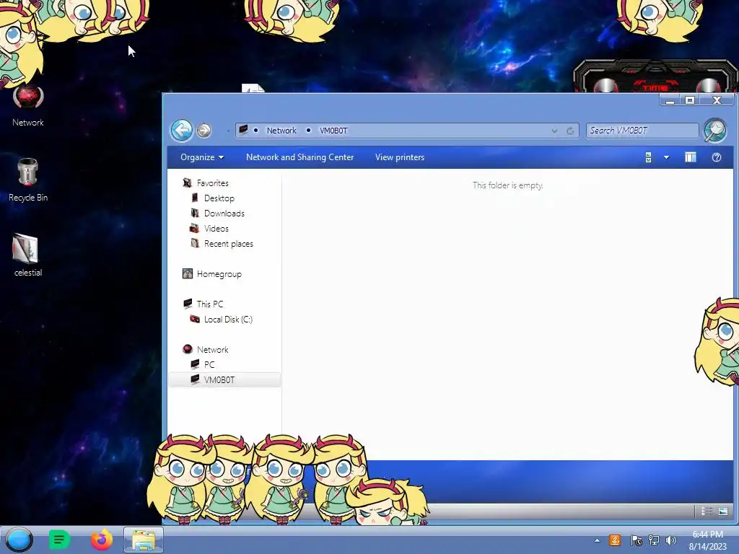Click the Favorites star icon
Image resolution: width=739 pixels, height=554 pixels.
coord(187,183)
